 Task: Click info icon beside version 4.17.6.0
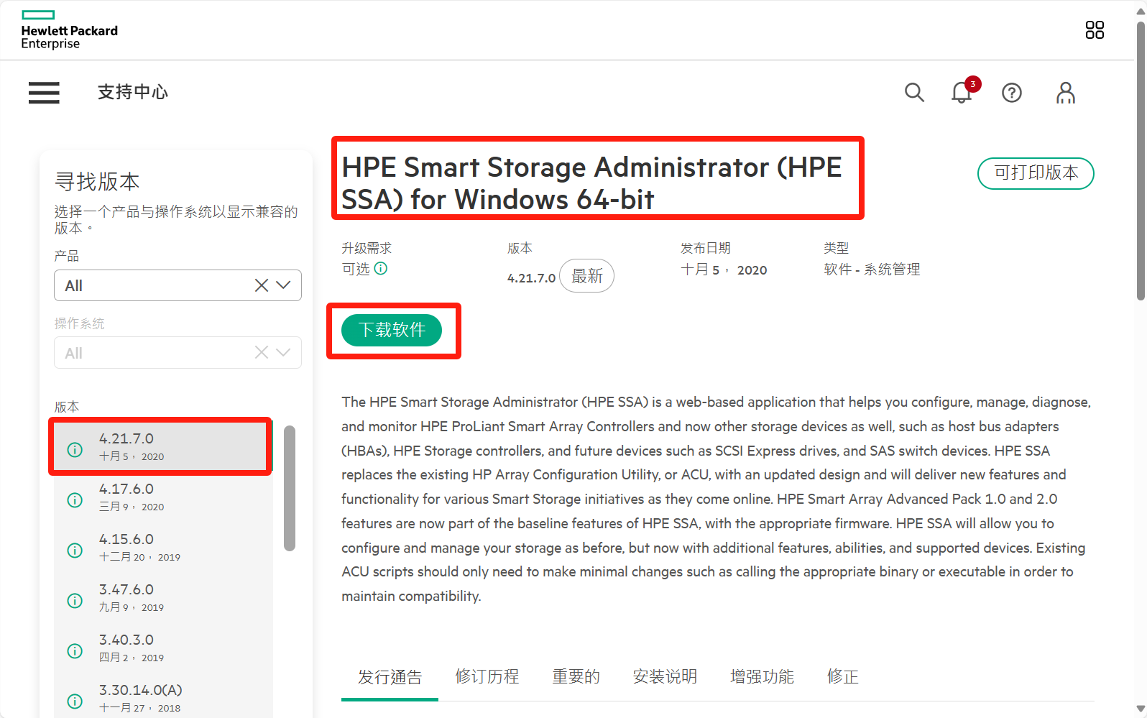pos(75,500)
